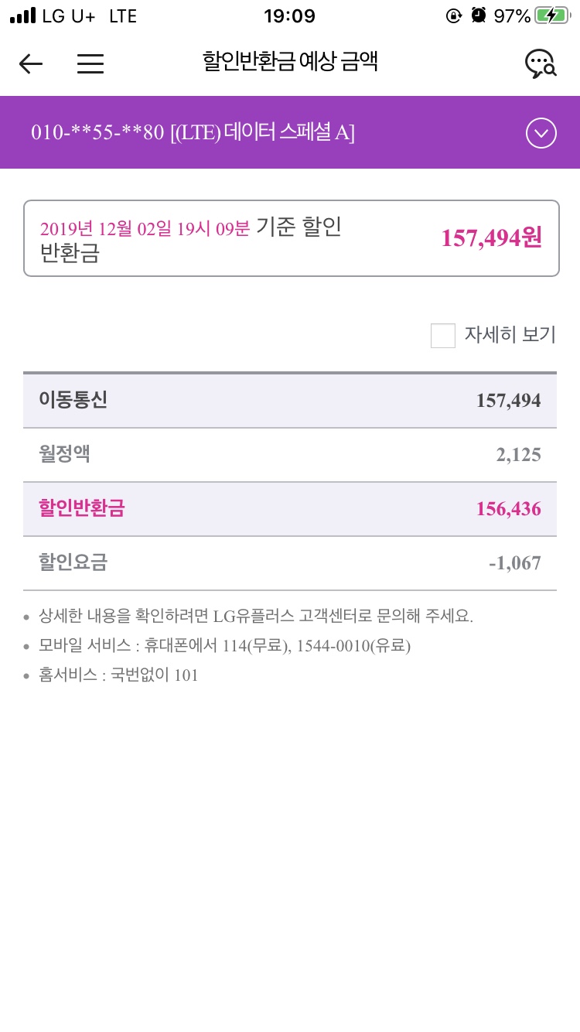Tap the rotation lock status icon

(x=454, y=16)
